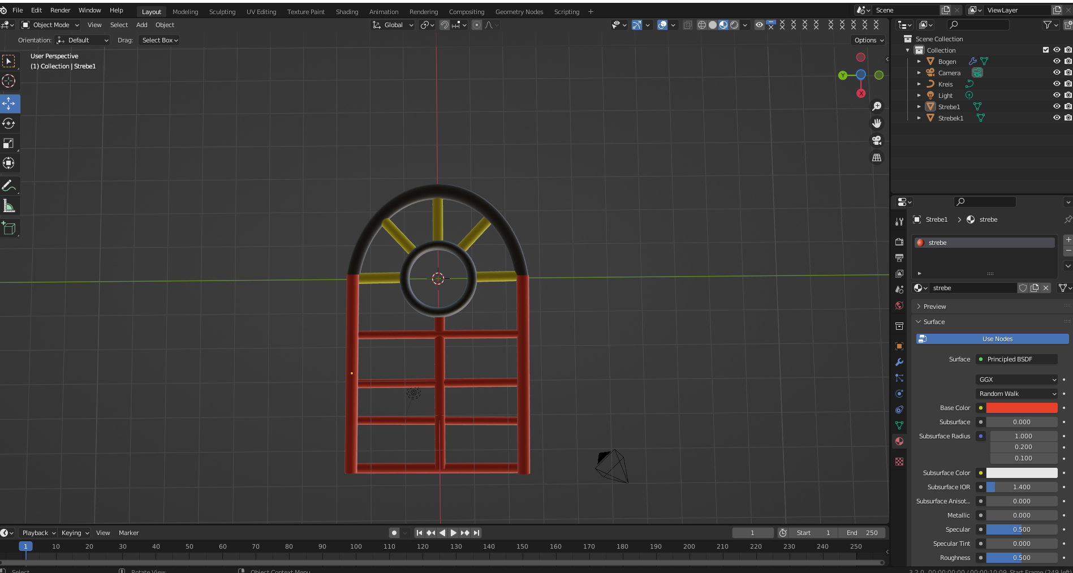1073x573 pixels.
Task: Select the Scale tool
Action: pyautogui.click(x=9, y=144)
